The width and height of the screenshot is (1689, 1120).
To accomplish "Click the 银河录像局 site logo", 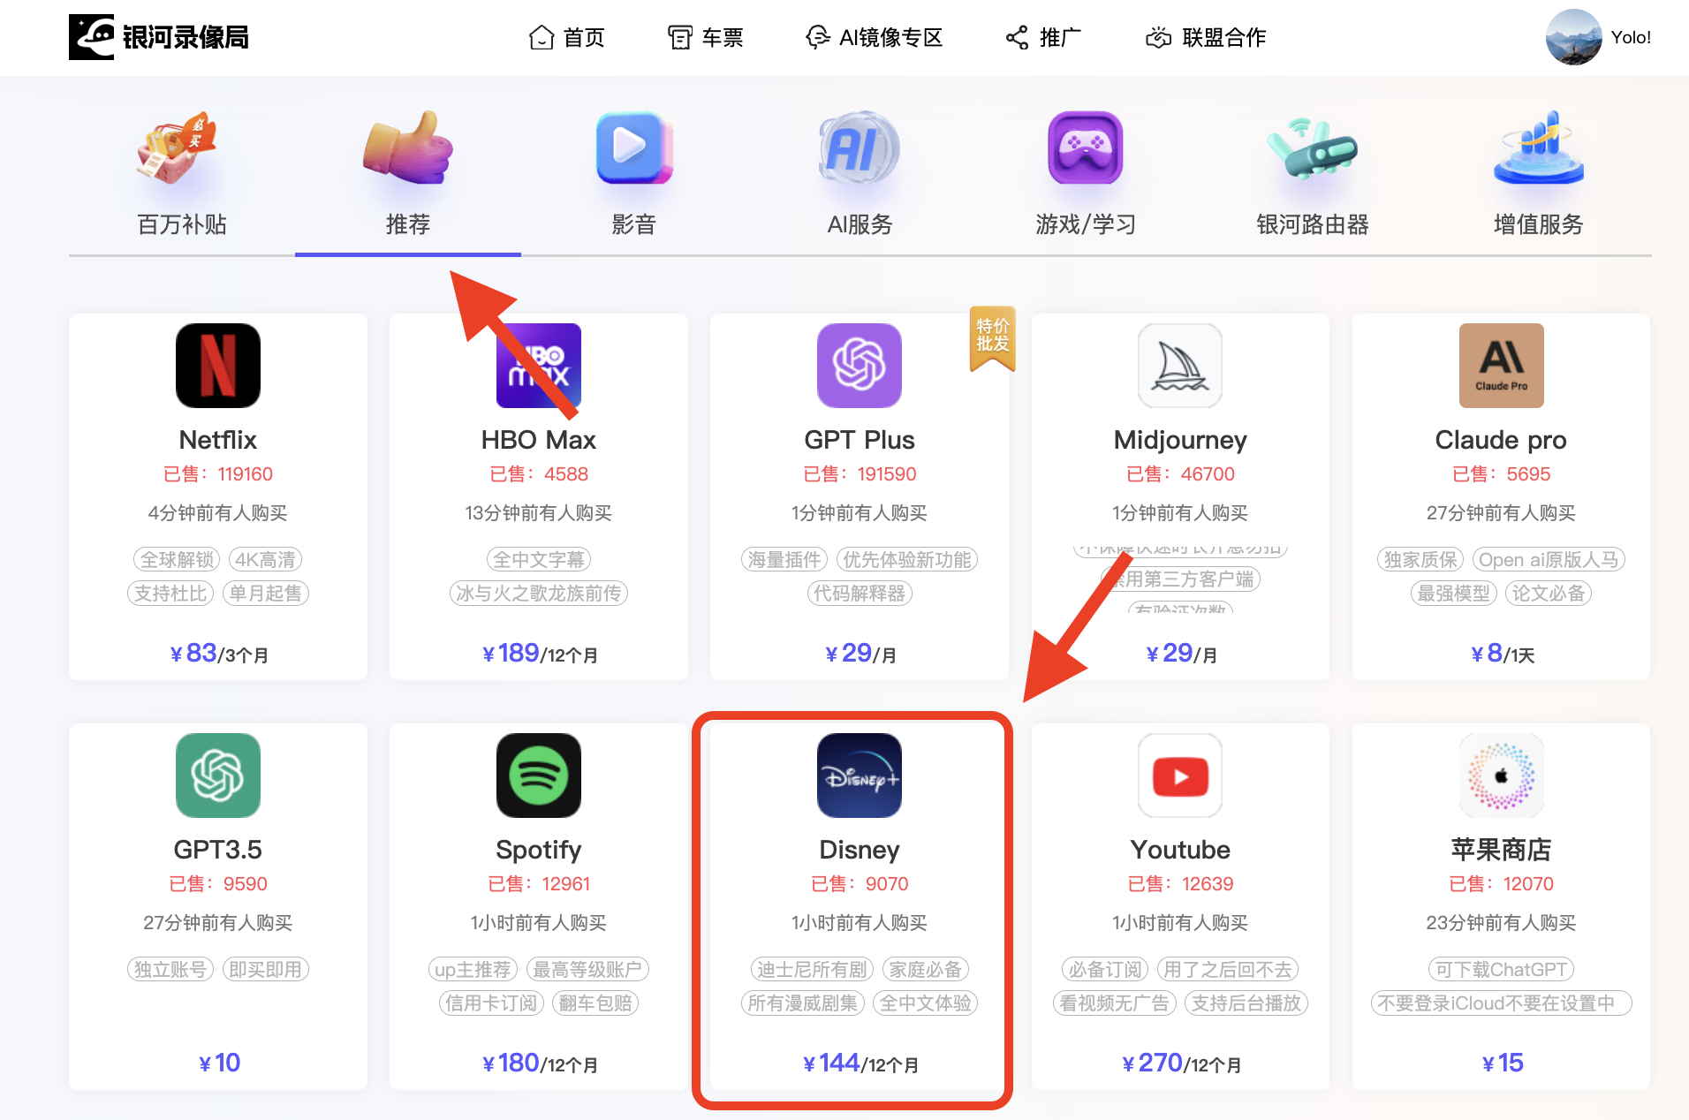I will pos(159,37).
